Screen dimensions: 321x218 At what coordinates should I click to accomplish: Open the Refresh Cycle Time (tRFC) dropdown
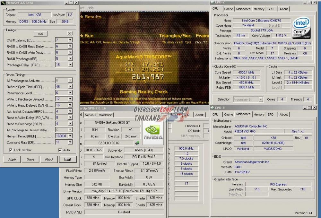pos(70,87)
